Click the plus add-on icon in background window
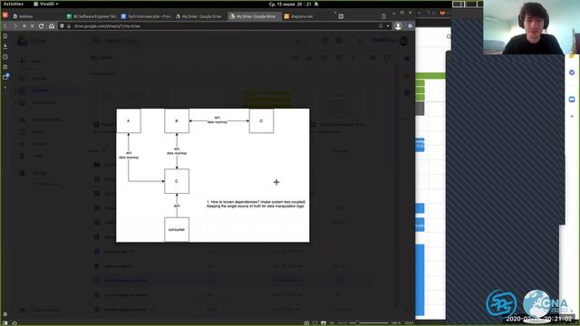This screenshot has height=326, width=580. point(572,116)
